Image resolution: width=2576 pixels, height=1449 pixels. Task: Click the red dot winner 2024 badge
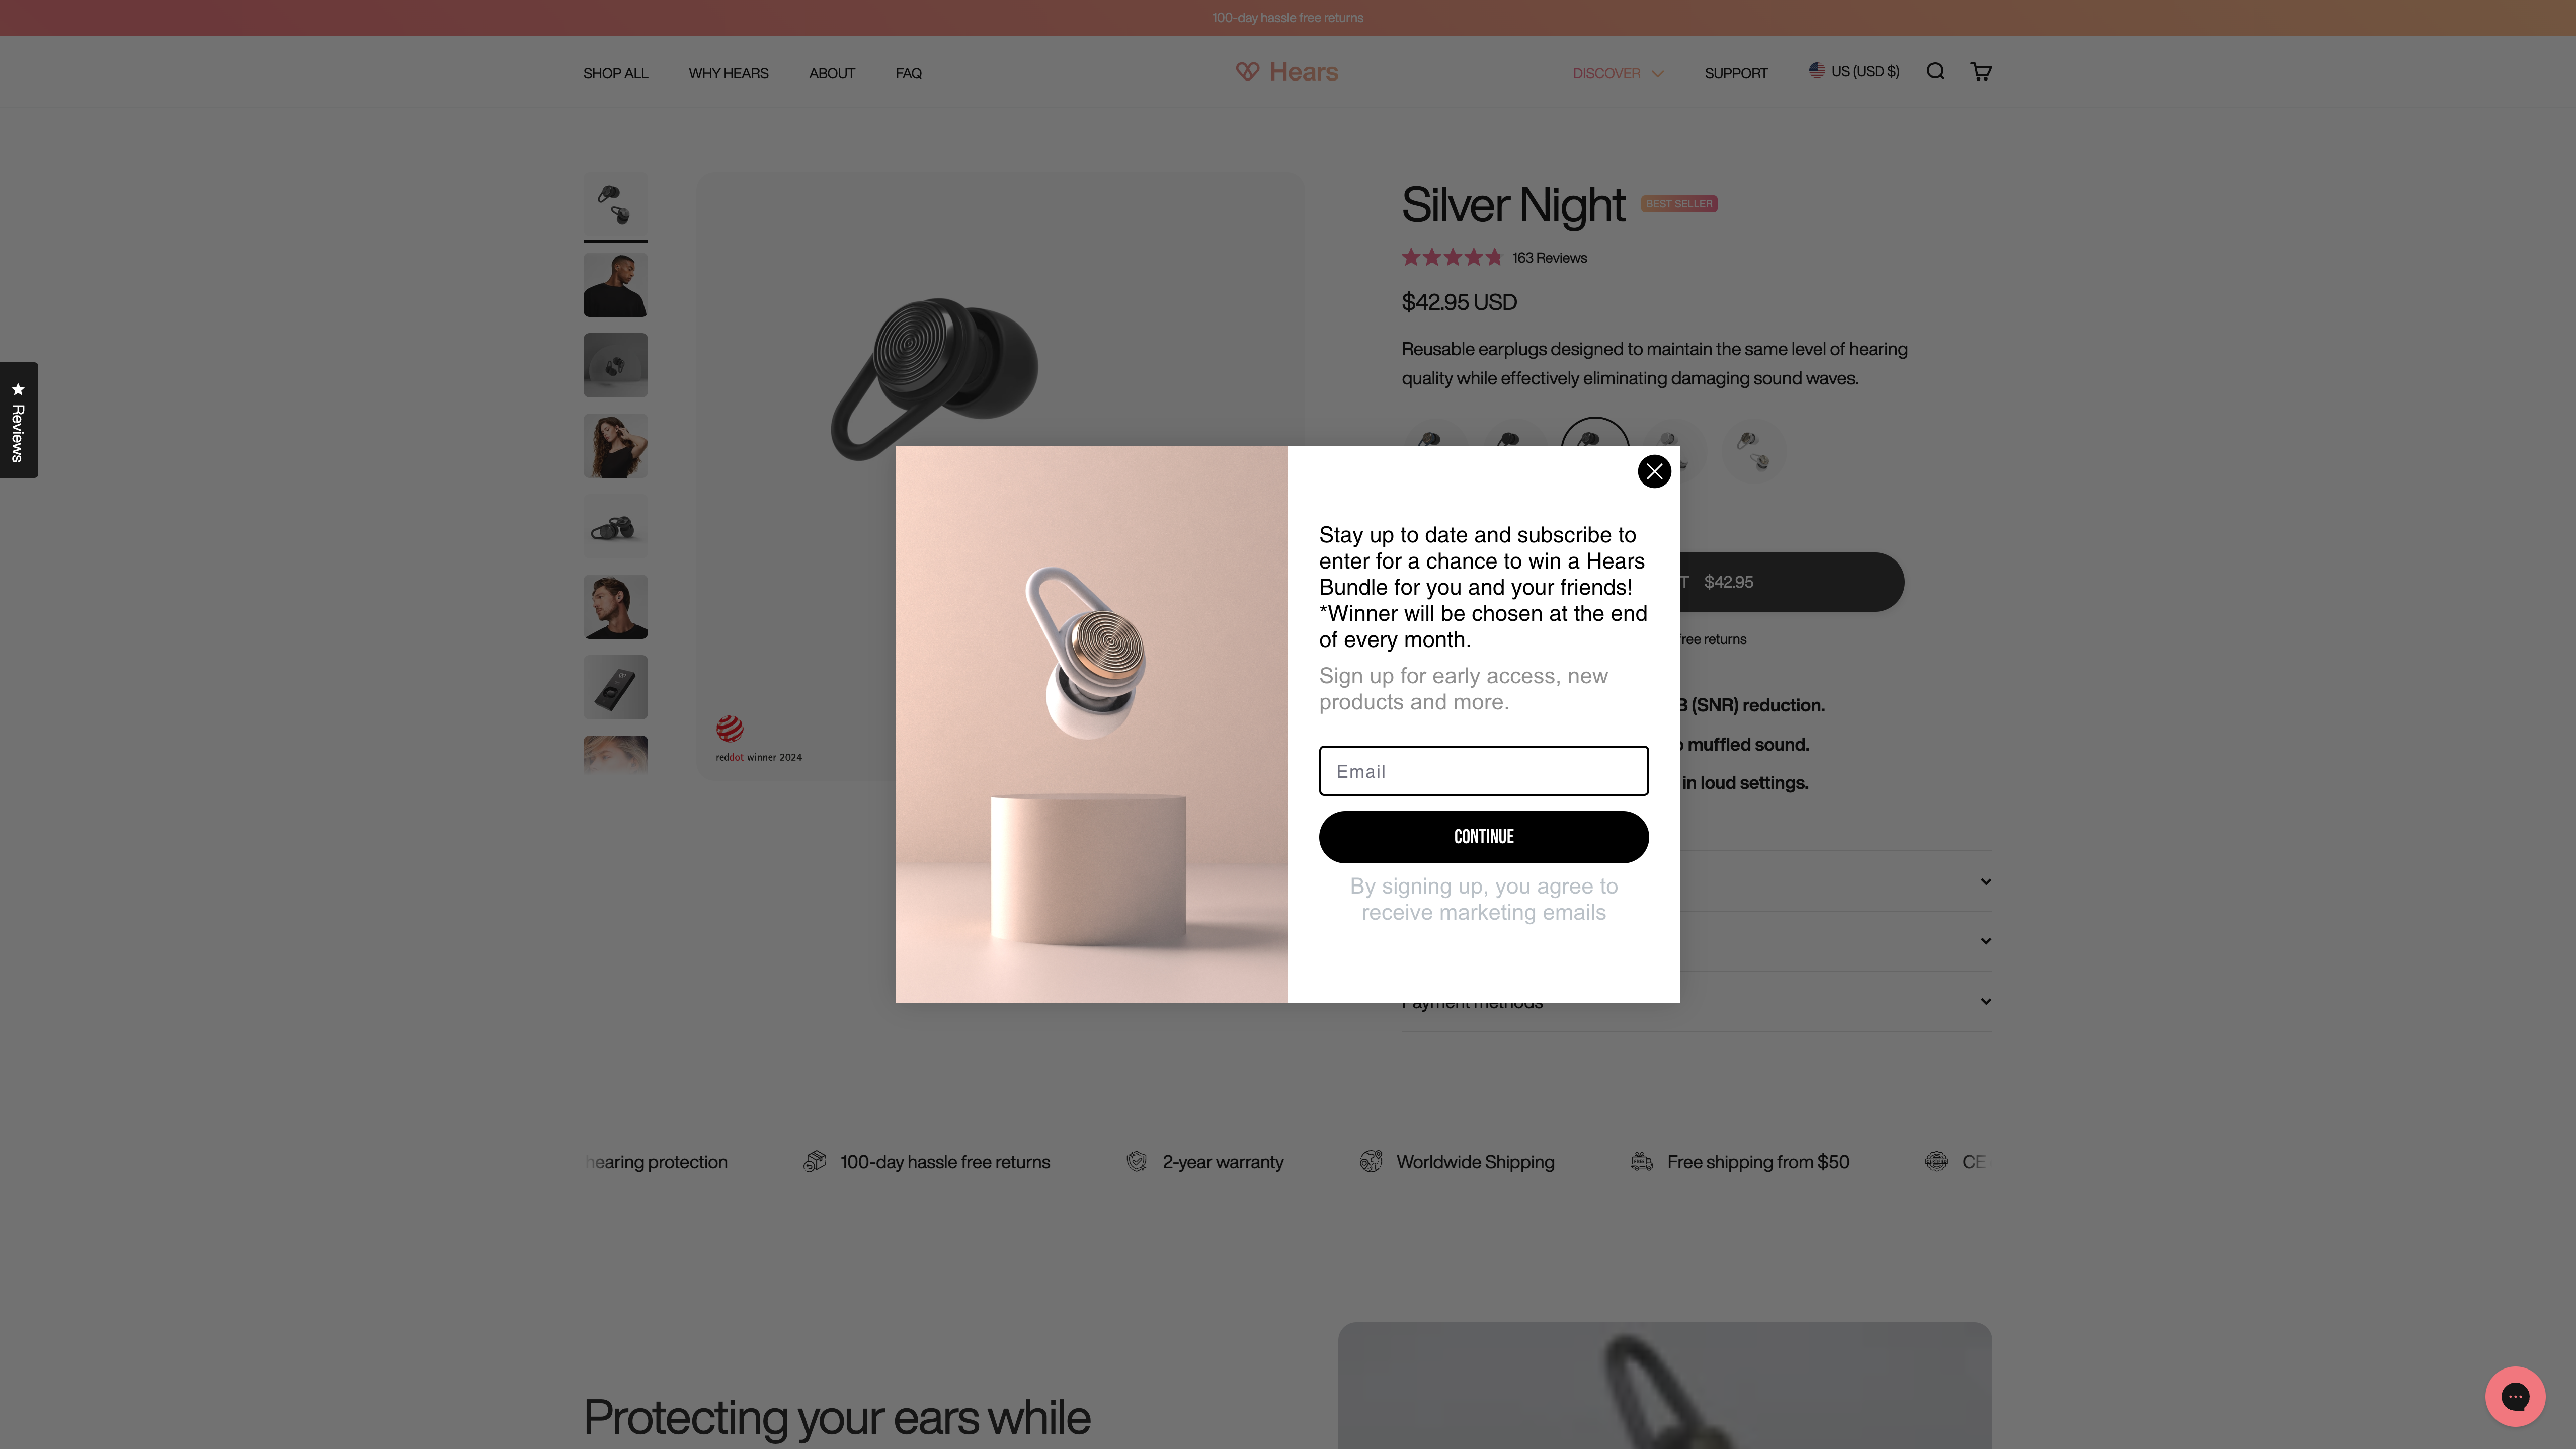(x=758, y=739)
